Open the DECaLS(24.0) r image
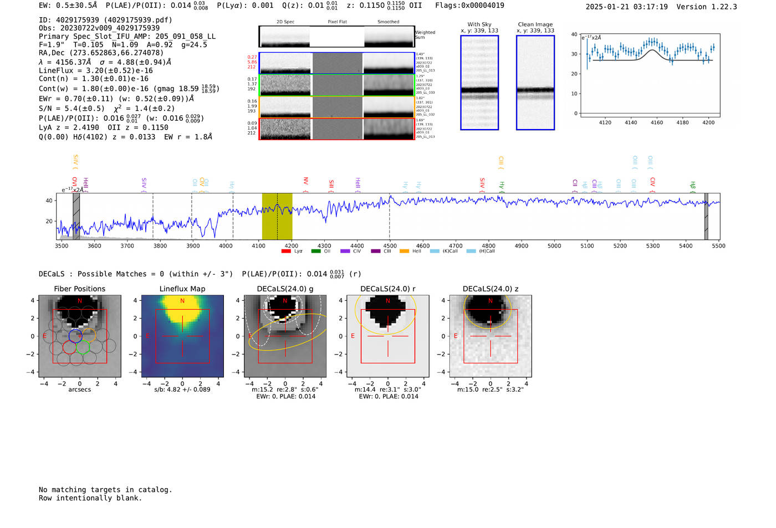 [388, 336]
